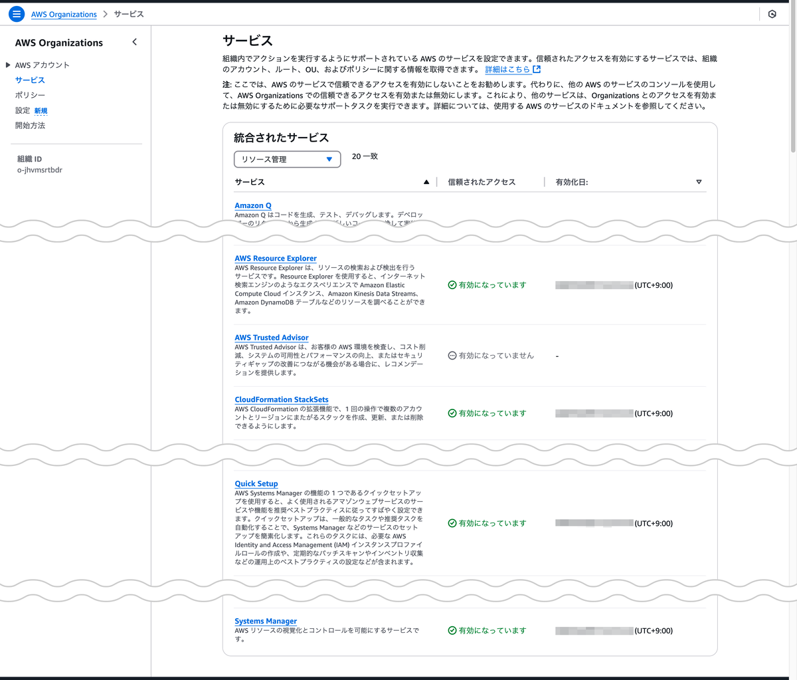Image resolution: width=797 pixels, height=680 pixels.
Task: Open the リソース管理 category dropdown
Action: [x=288, y=160]
